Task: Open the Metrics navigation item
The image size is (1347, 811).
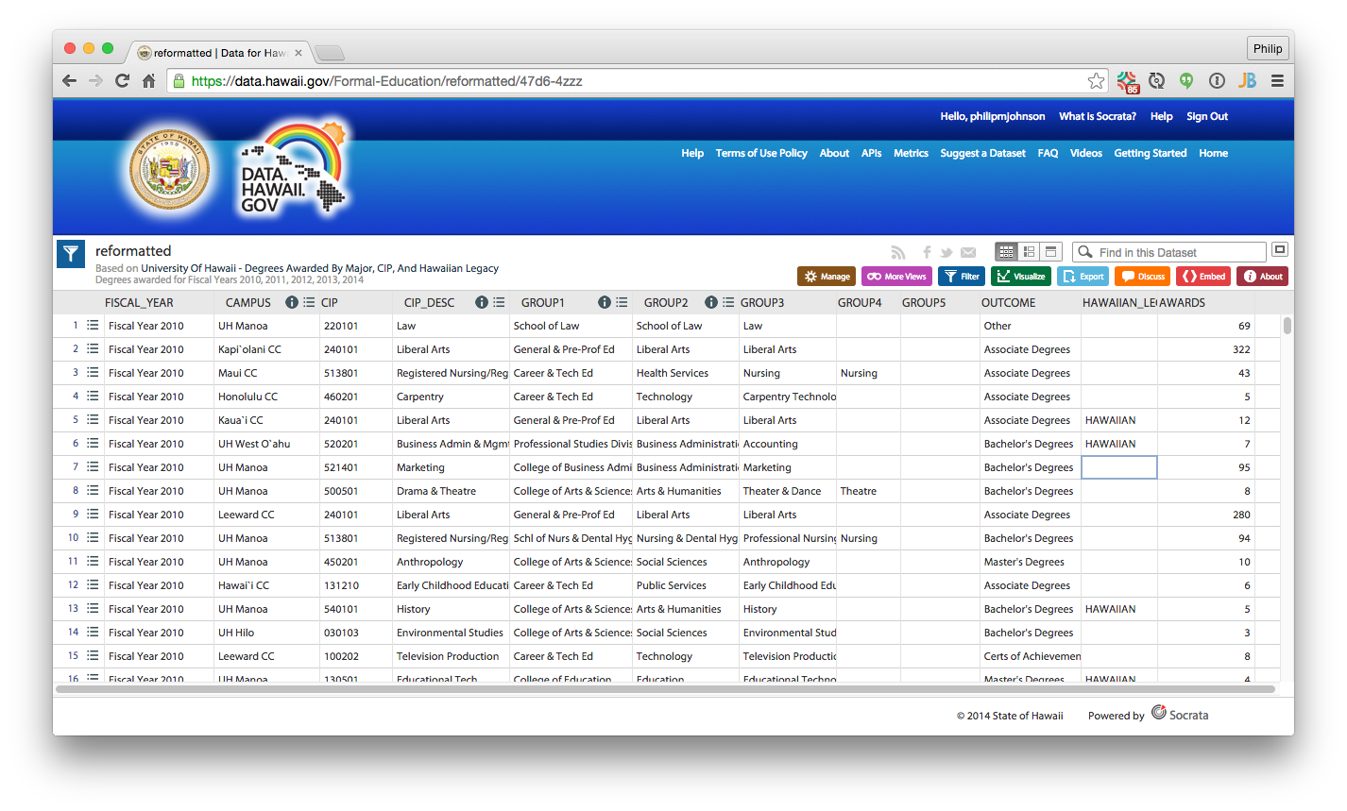Action: 911,153
